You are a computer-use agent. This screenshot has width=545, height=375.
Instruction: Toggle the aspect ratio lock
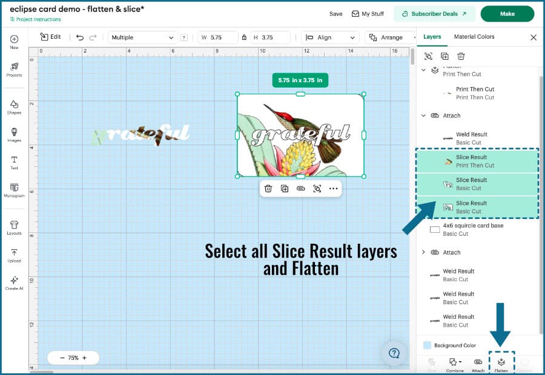pyautogui.click(x=245, y=37)
